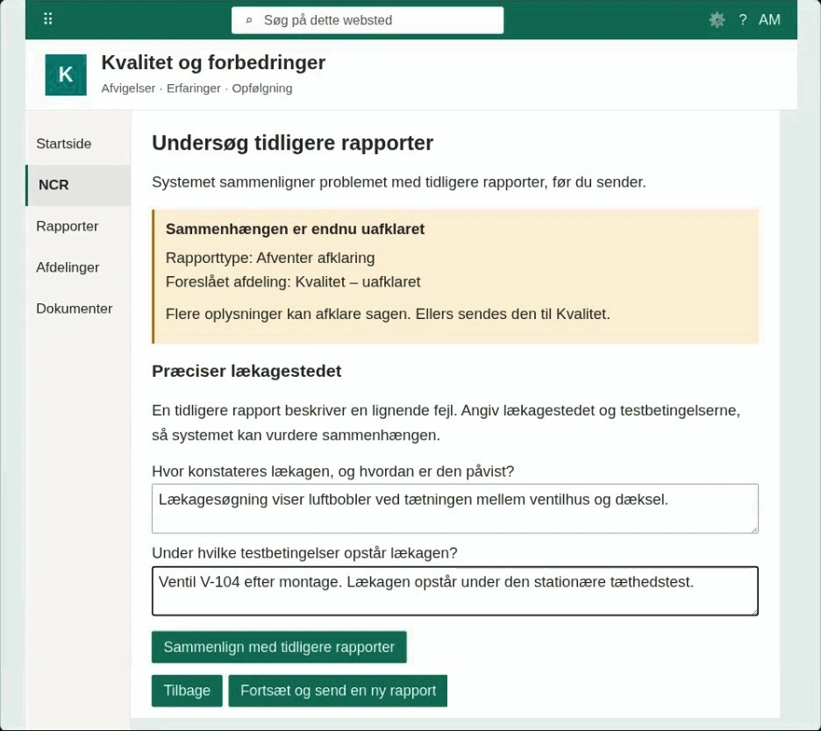The image size is (821, 731).
Task: Click the resize handle of the ventilhus textarea
Action: click(754, 529)
